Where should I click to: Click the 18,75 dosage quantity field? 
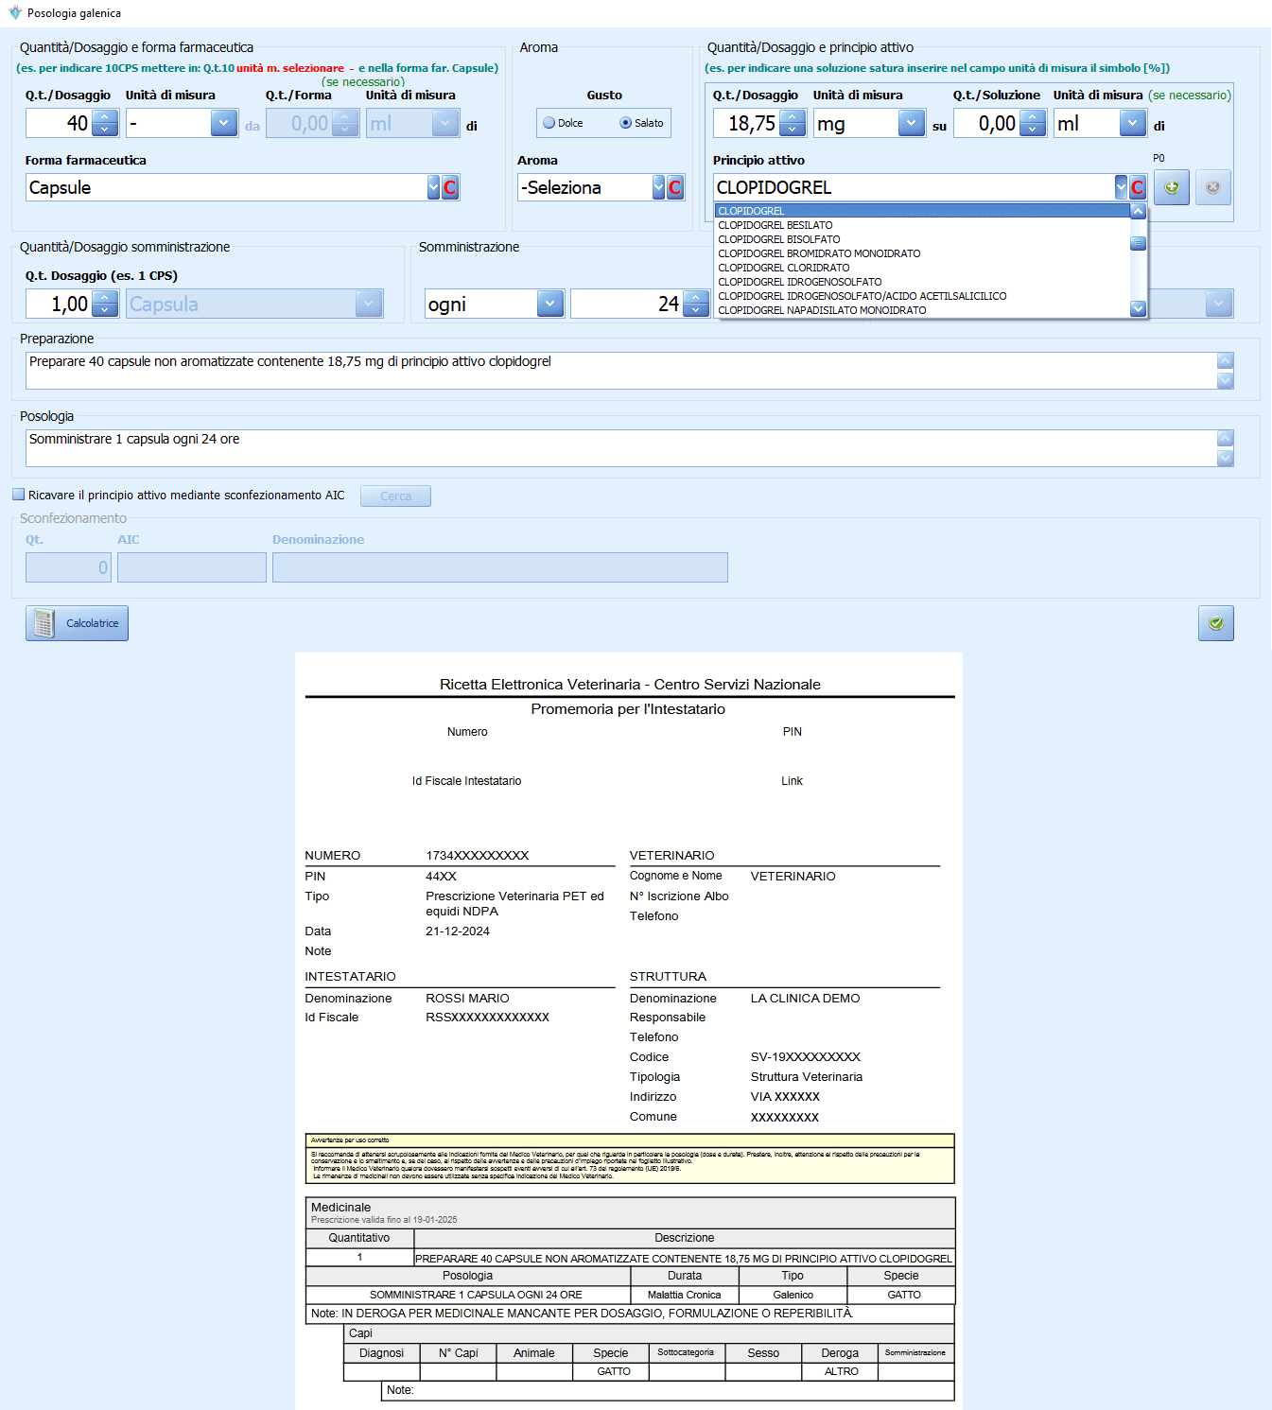pyautogui.click(x=747, y=124)
